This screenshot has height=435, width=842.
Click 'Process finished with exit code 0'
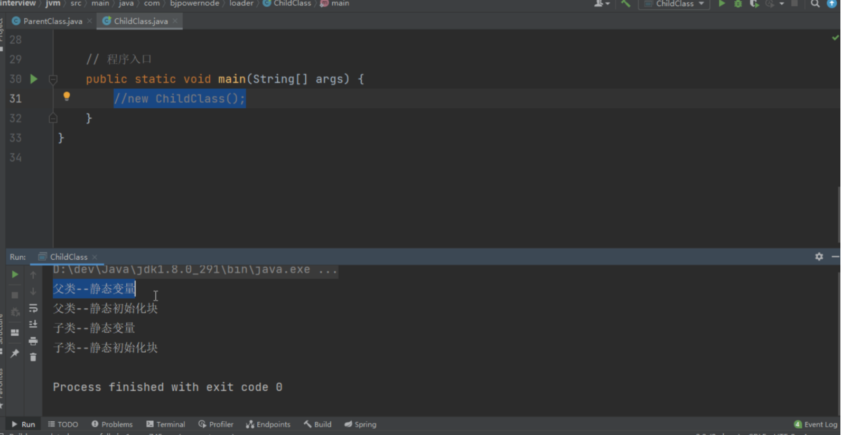(x=167, y=387)
